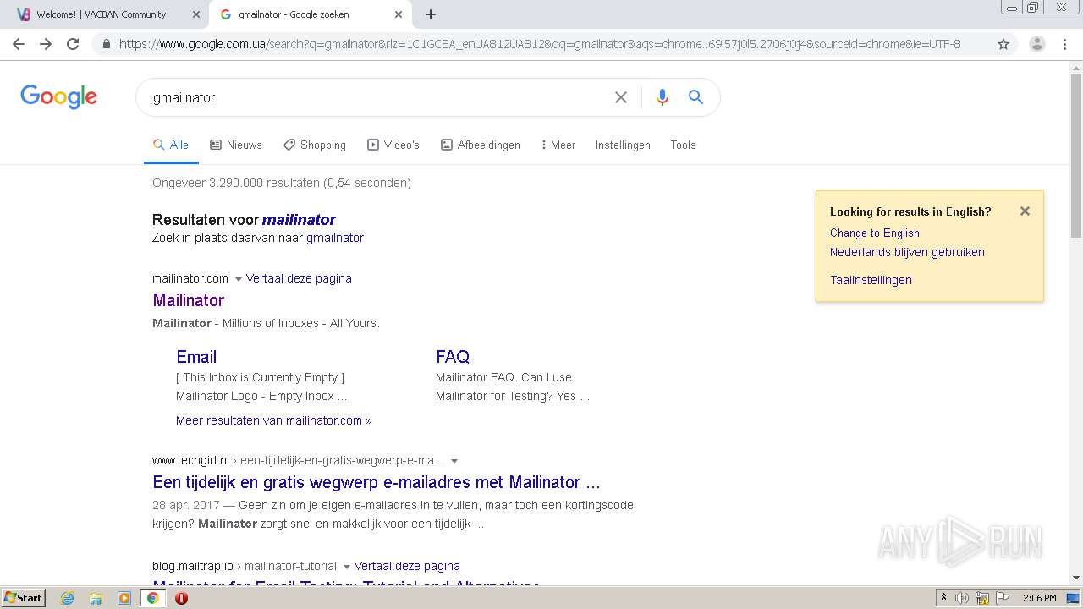Bookmark this page with the star icon
This screenshot has width=1083, height=609.
1003,44
